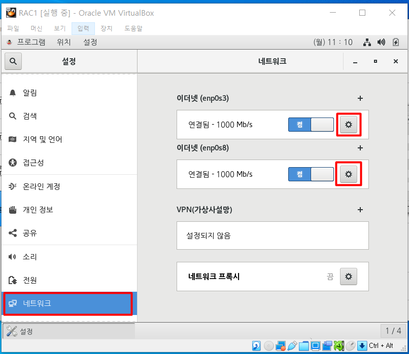Minimize the GNOME network settings window
The width and height of the screenshot is (409, 354).
(355, 61)
